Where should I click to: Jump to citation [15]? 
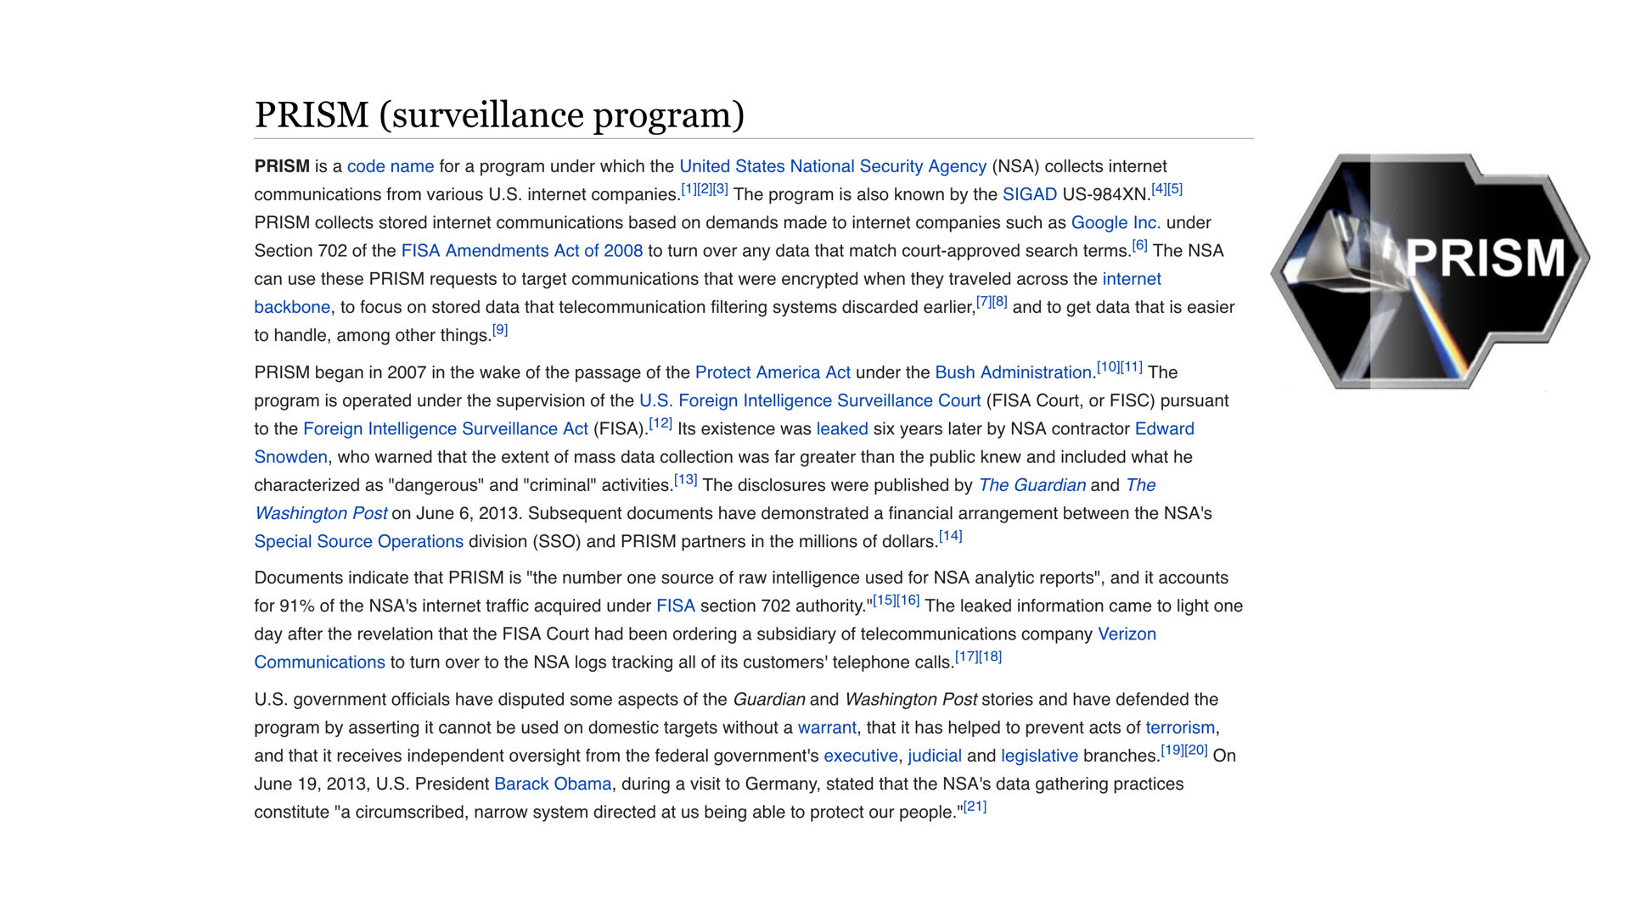(885, 600)
